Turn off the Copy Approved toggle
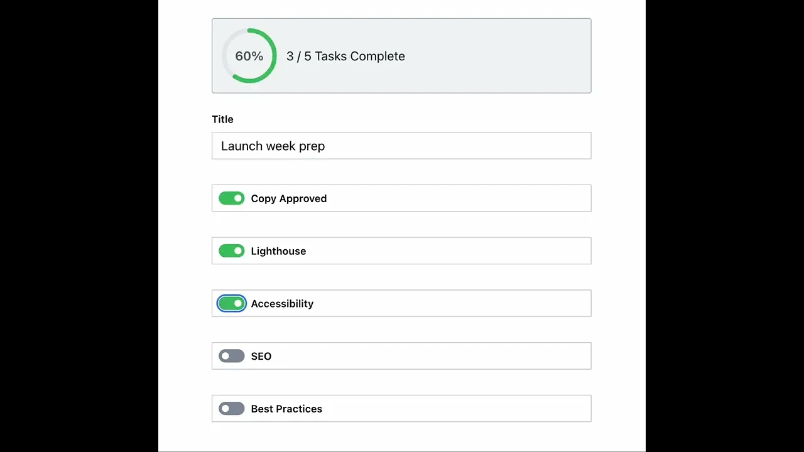Image resolution: width=804 pixels, height=452 pixels. [x=231, y=198]
